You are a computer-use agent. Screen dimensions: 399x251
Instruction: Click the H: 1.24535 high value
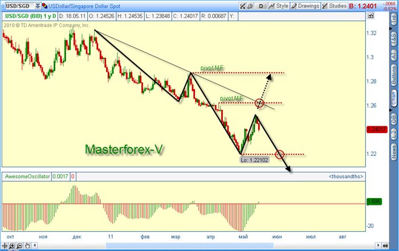[130, 17]
